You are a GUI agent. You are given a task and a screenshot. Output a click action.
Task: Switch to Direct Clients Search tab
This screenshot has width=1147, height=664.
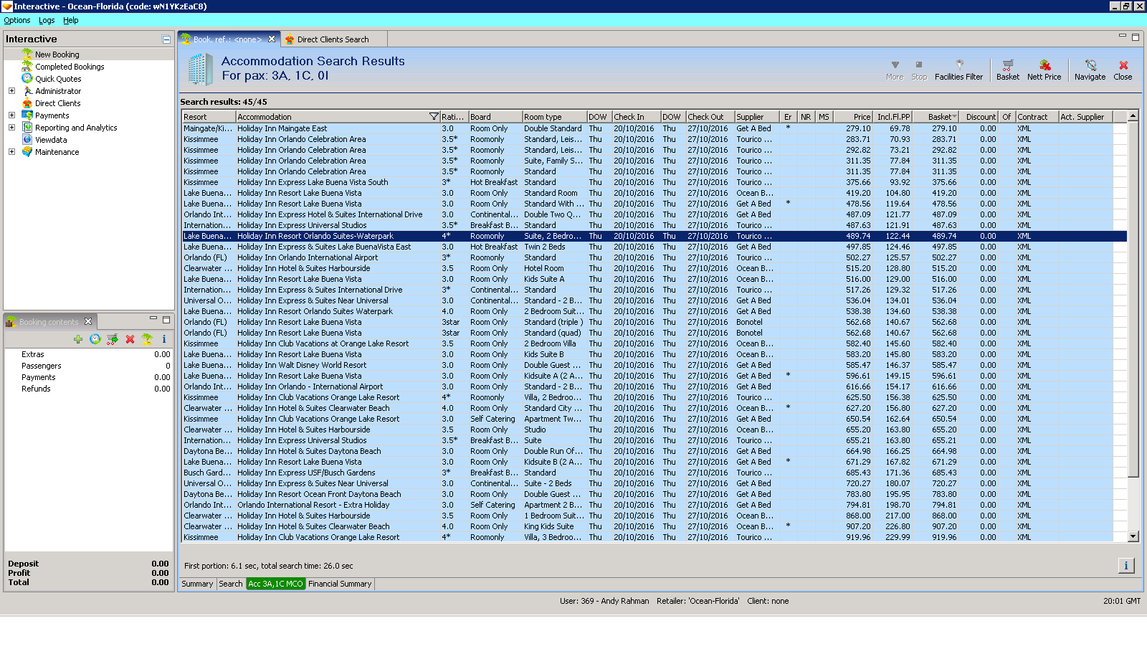coord(333,39)
